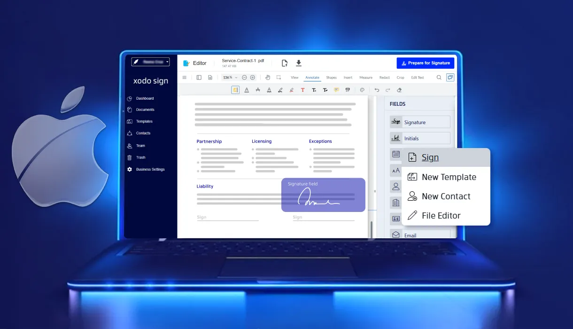
Task: Click the Prepare for Signature button
Action: click(x=425, y=63)
